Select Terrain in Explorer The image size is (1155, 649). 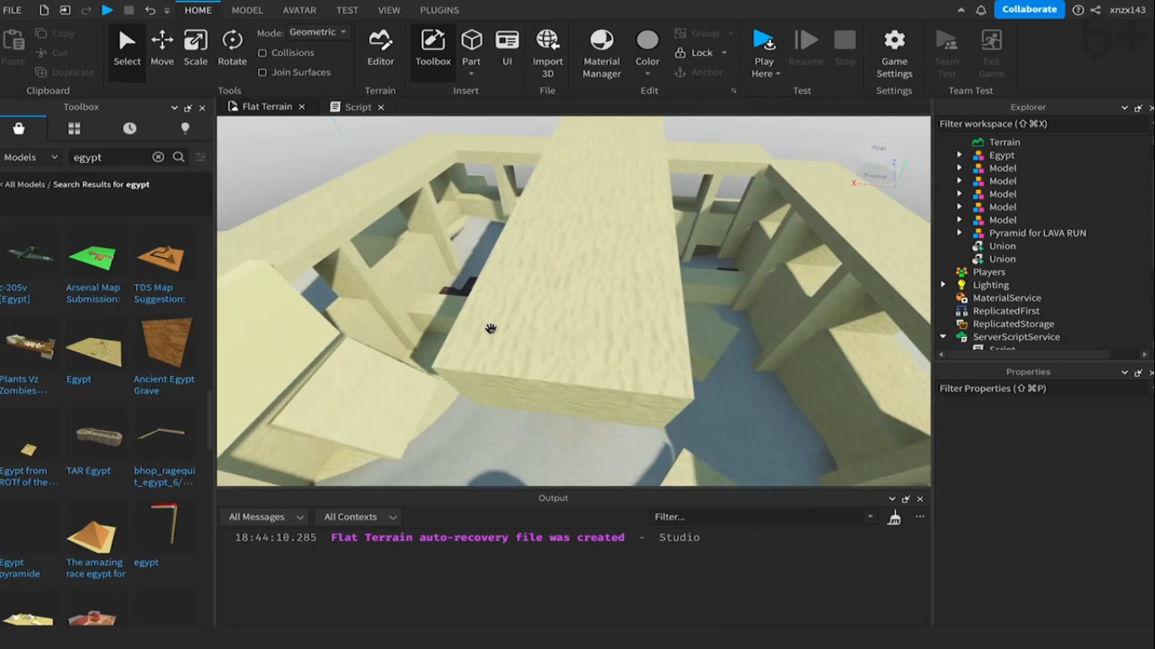[x=1004, y=143]
